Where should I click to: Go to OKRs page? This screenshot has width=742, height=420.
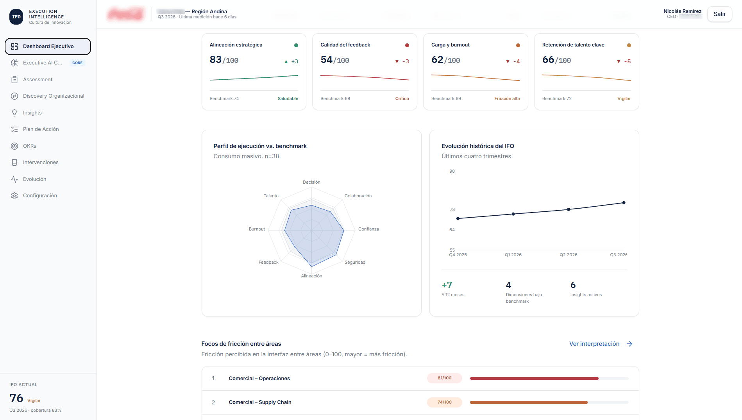48,146
